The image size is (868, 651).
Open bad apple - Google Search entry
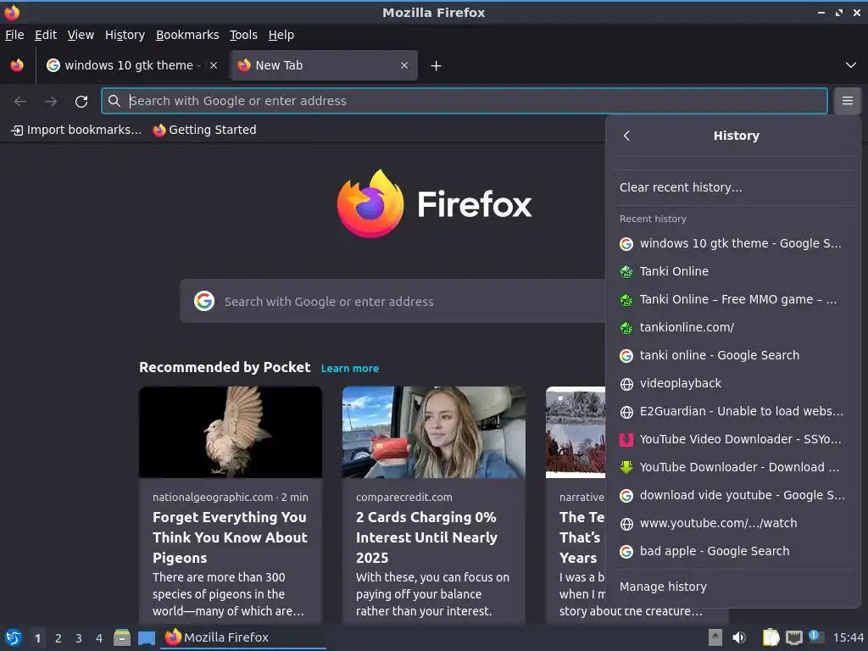pos(733,551)
